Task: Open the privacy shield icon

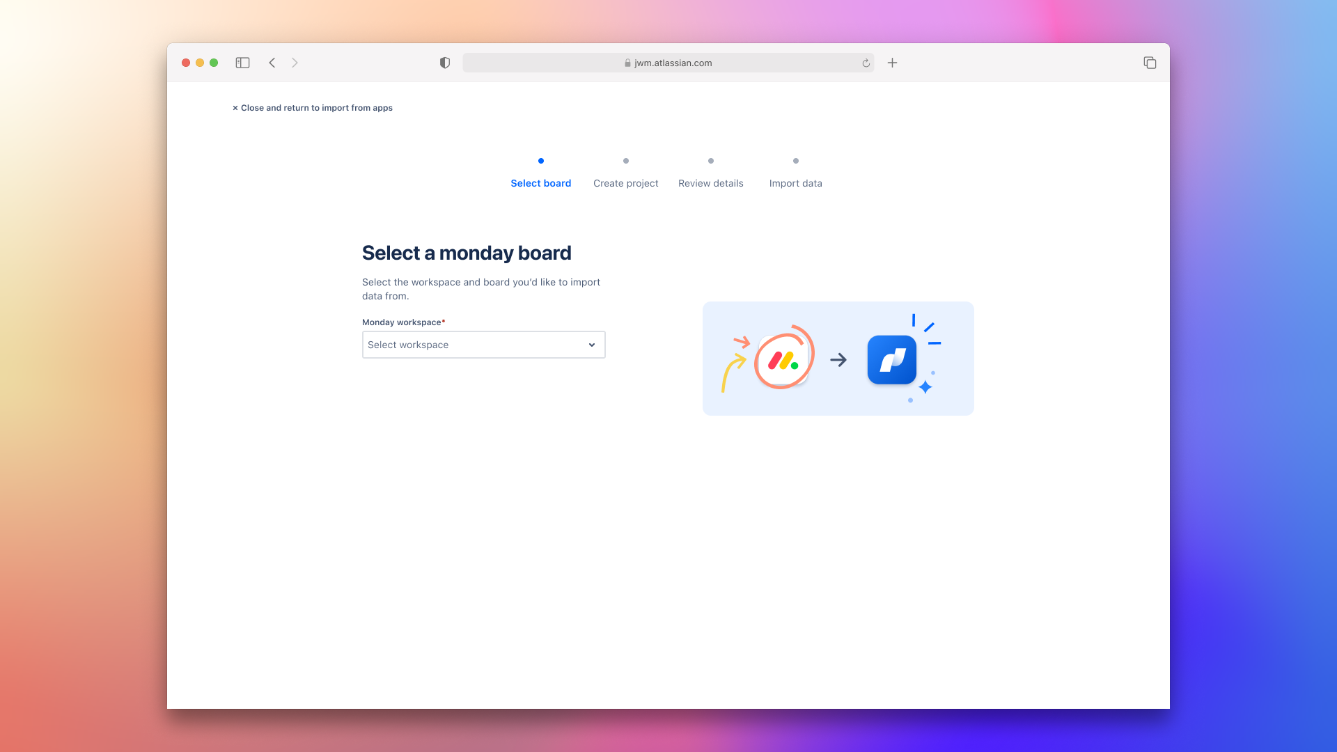Action: click(445, 63)
